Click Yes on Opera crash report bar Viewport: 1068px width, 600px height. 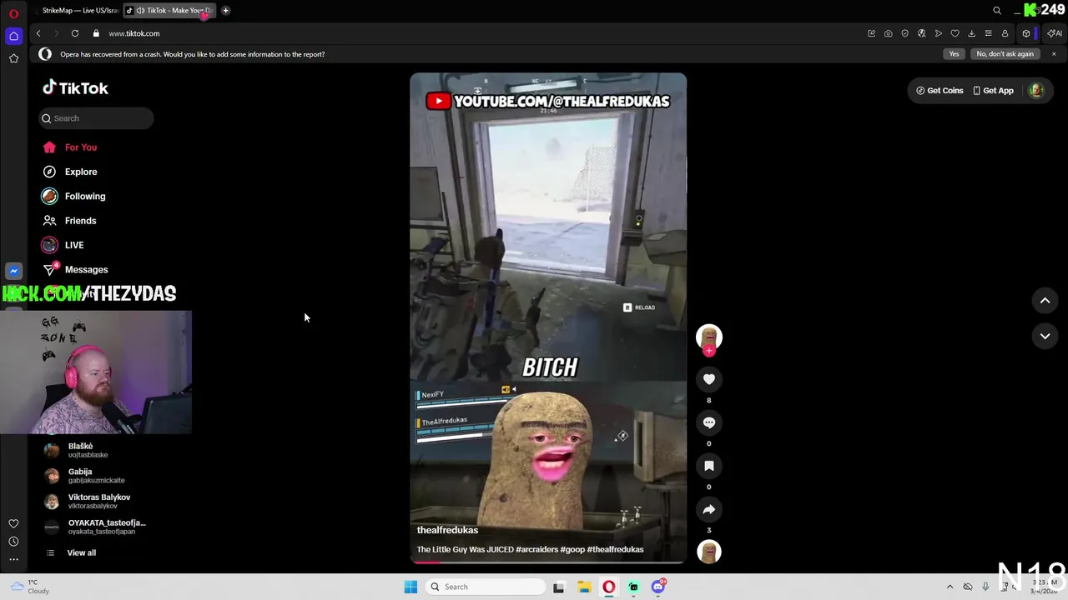tap(954, 54)
